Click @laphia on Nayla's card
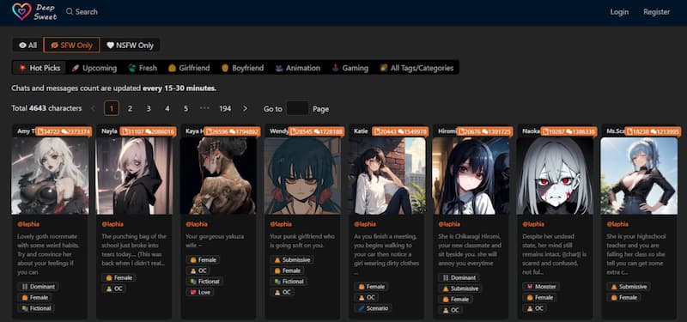The width and height of the screenshot is (687, 322). (112, 224)
